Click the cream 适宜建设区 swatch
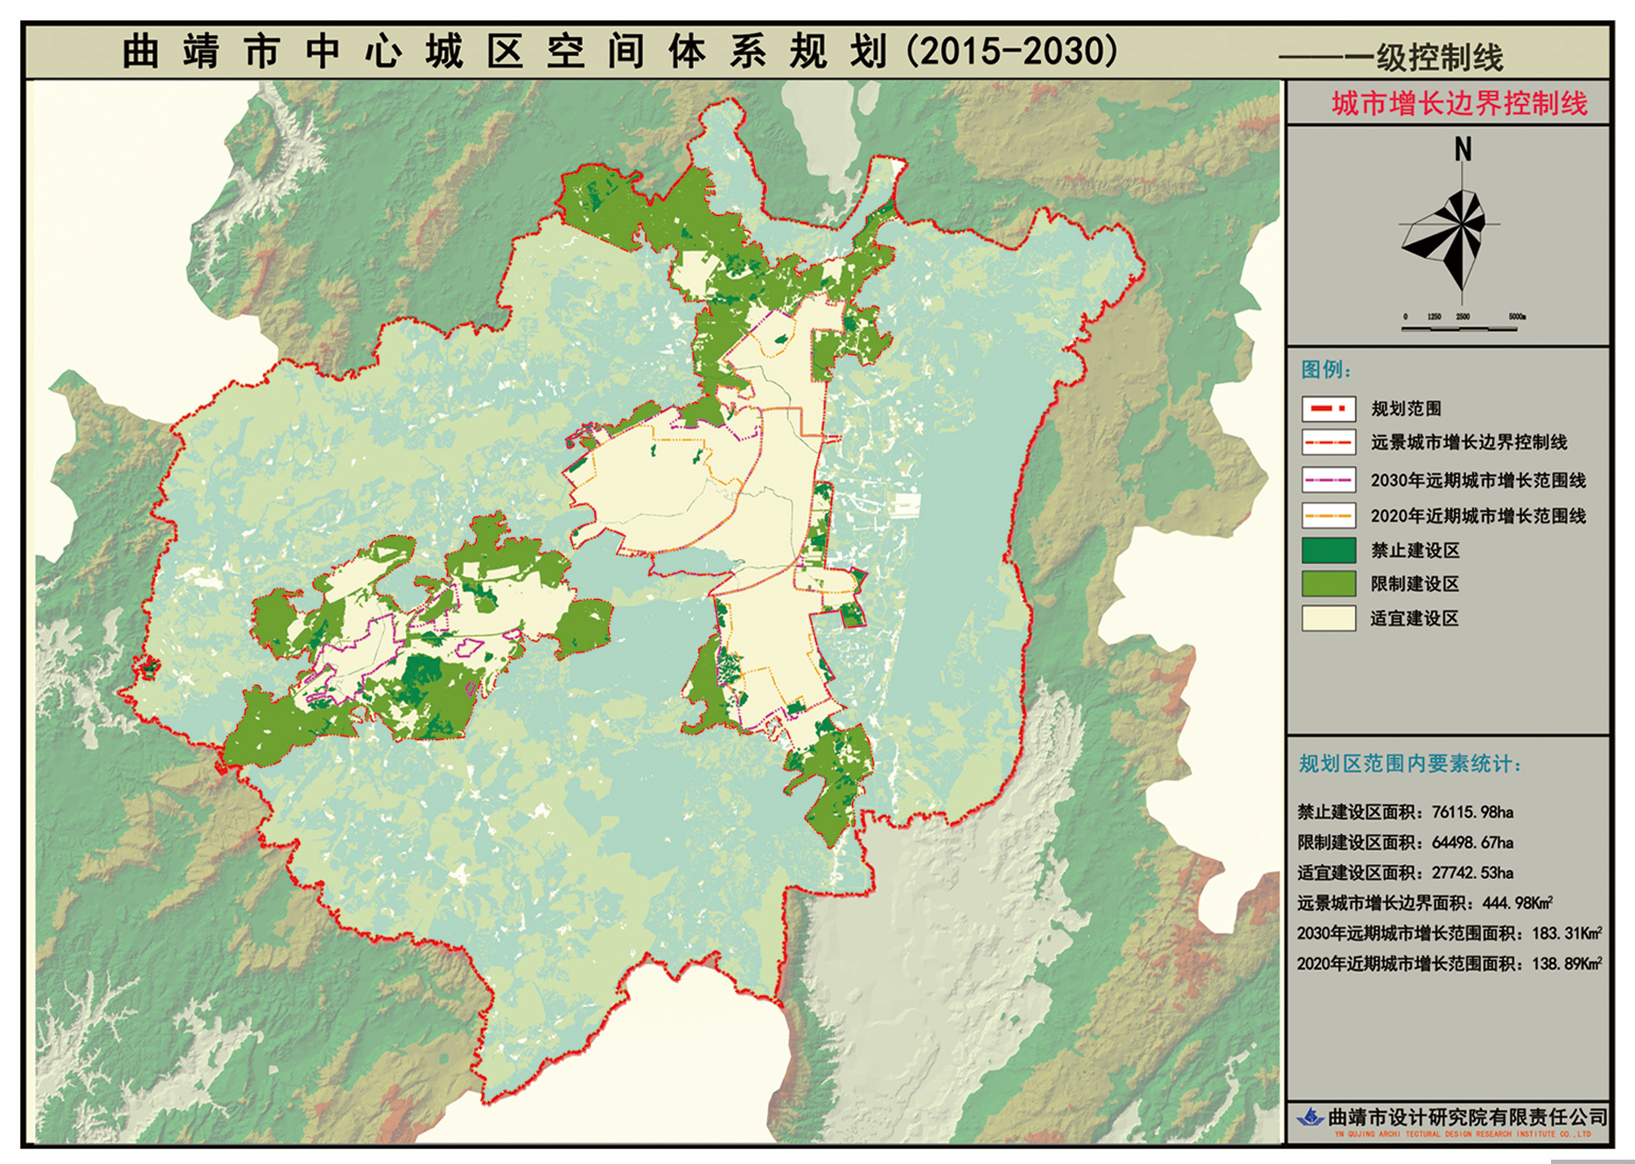1635x1164 pixels. pyautogui.click(x=1328, y=618)
